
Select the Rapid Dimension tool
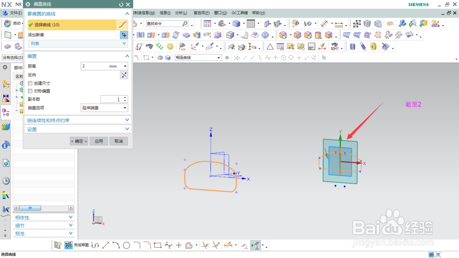(228, 245)
